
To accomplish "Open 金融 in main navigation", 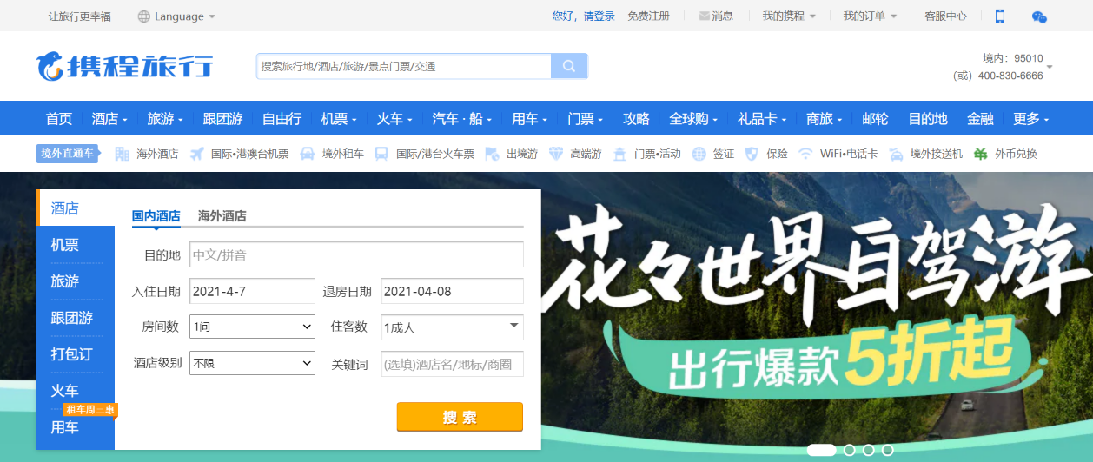I will click(980, 119).
